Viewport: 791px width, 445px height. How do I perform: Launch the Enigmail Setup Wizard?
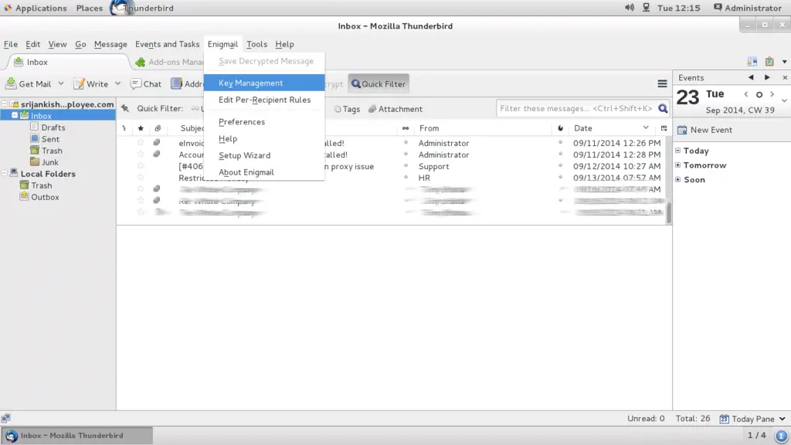pyautogui.click(x=264, y=155)
